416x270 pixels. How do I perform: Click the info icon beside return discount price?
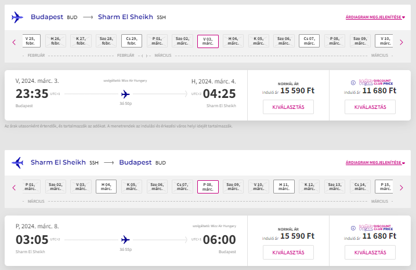(353, 227)
